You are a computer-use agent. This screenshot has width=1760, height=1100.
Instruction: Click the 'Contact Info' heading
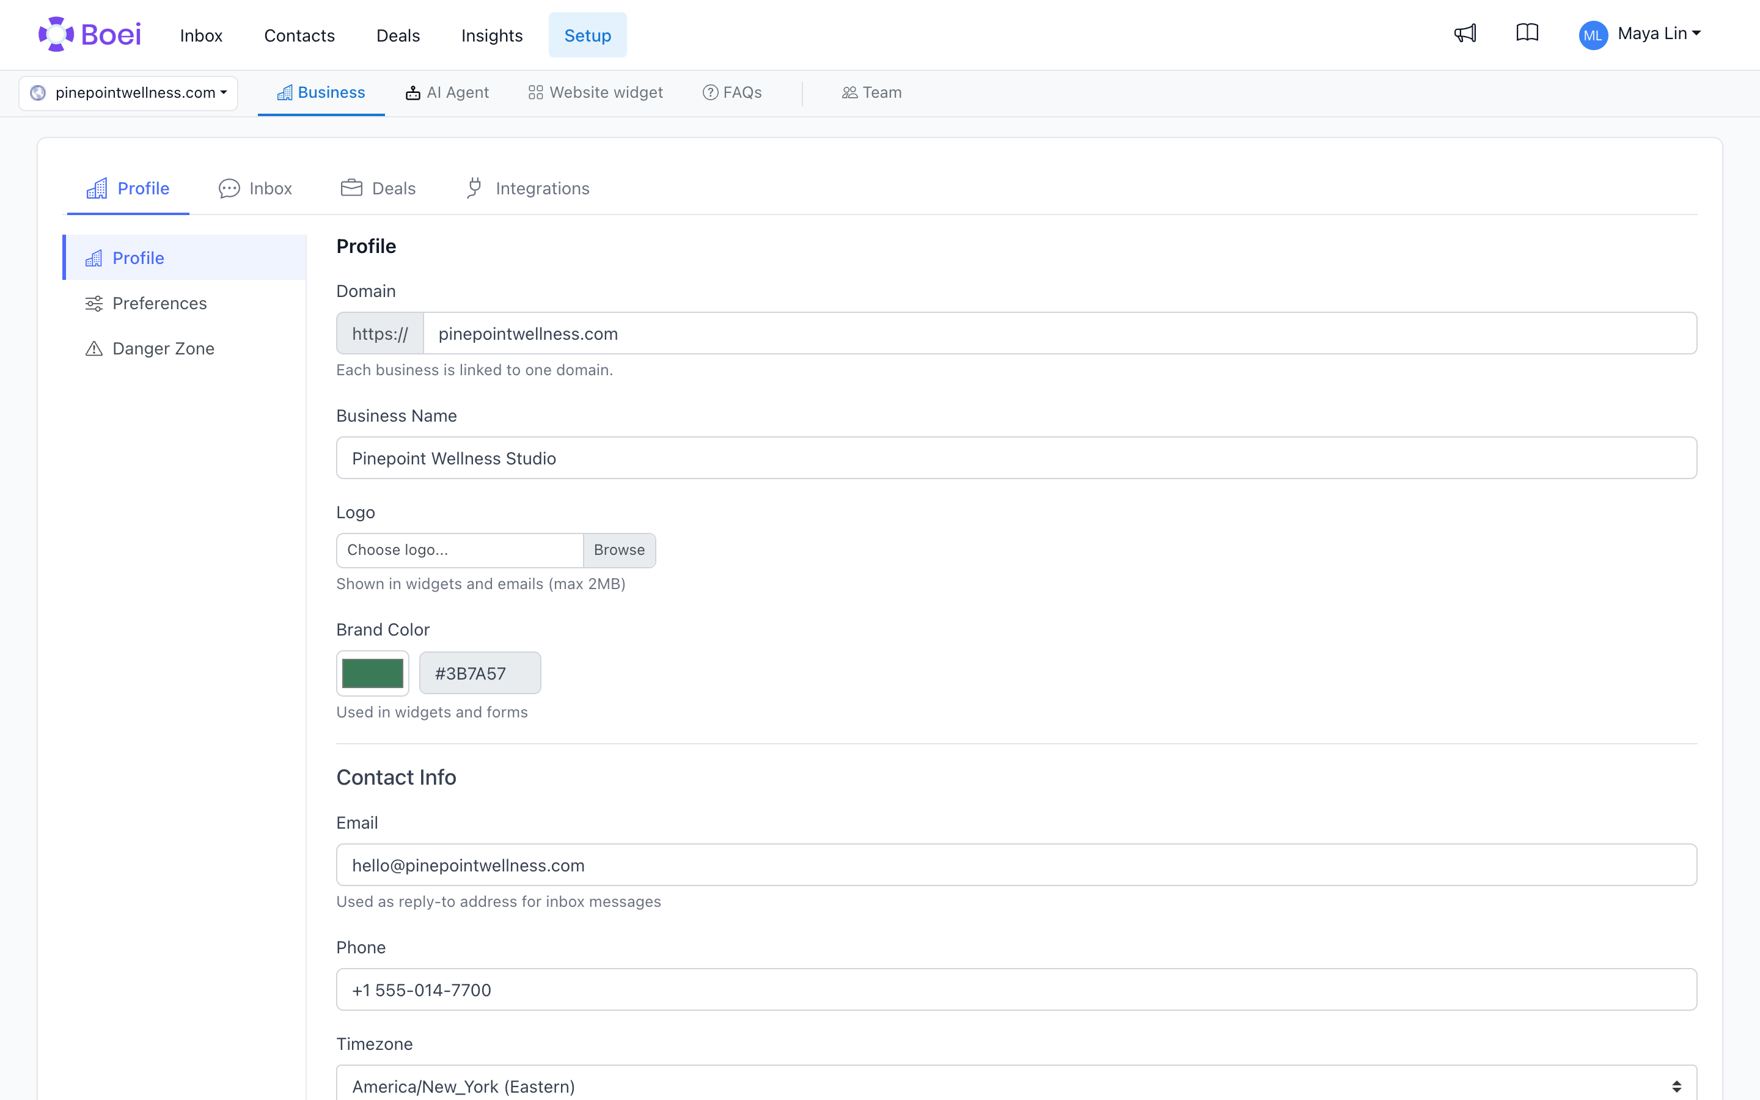coord(397,777)
